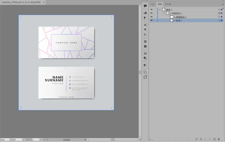Open the Info panel icon

pos(145,46)
